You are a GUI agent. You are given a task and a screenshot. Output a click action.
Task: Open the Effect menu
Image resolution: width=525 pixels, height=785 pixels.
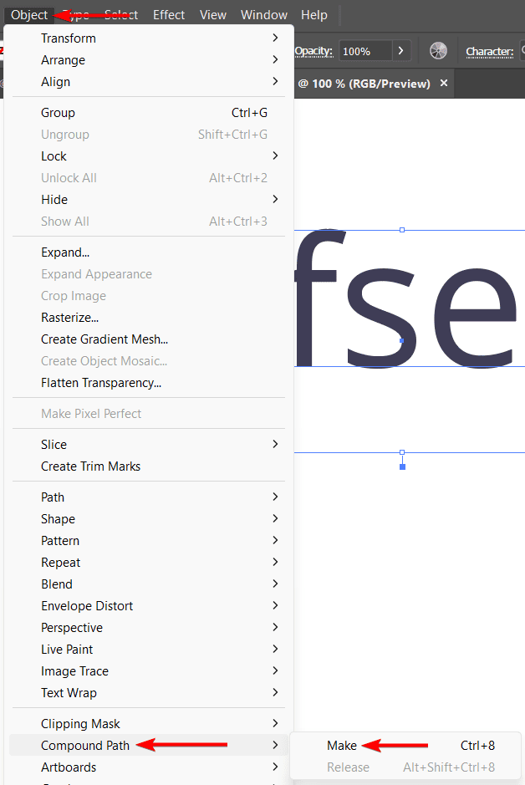pos(169,15)
